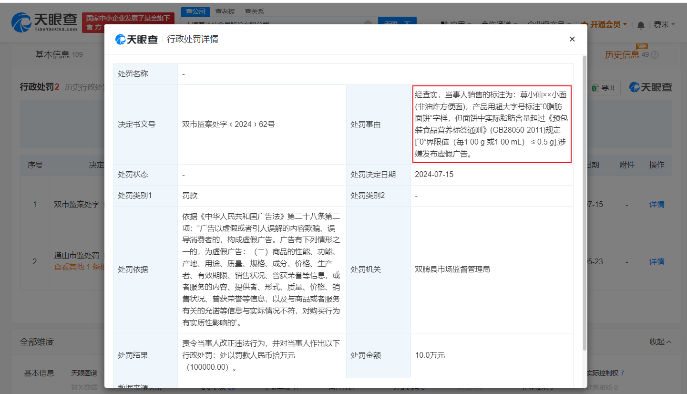
Task: Switch to the 查老板 tab
Action: [x=225, y=11]
